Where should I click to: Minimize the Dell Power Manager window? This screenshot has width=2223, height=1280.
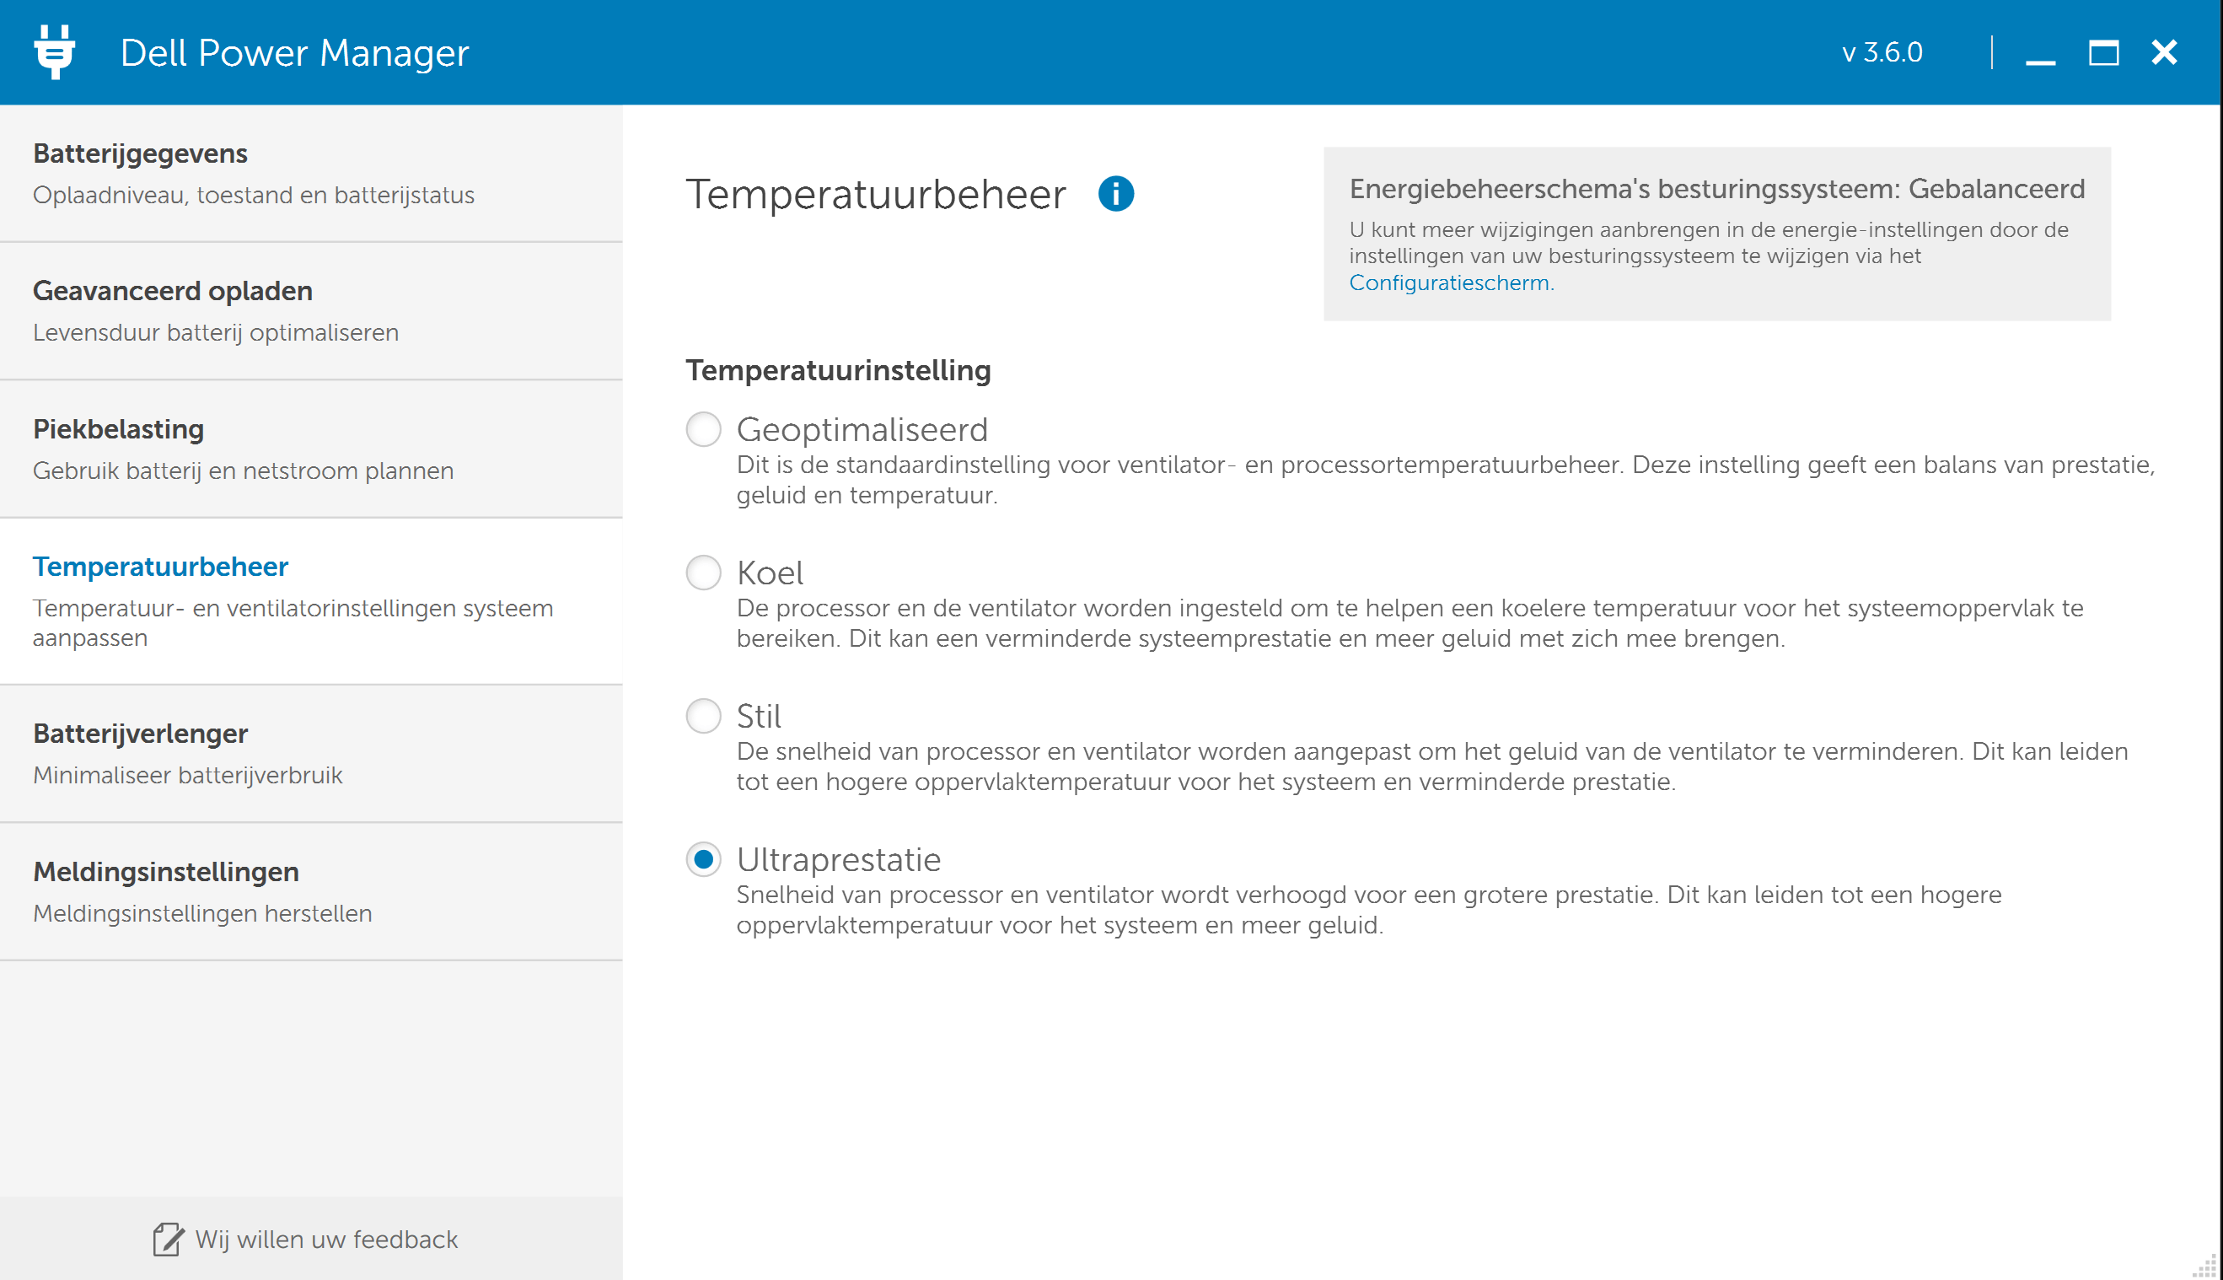2039,54
